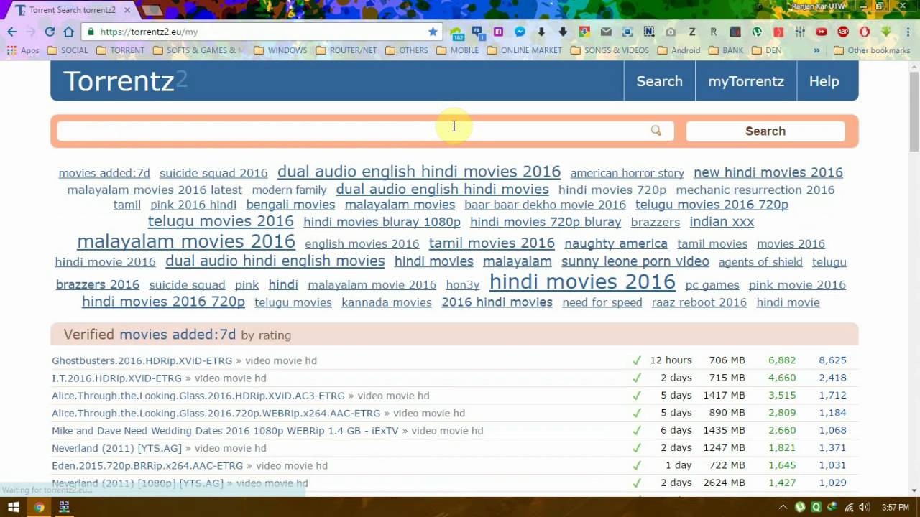
Task: Open the Search menu in site header
Action: 659,81
